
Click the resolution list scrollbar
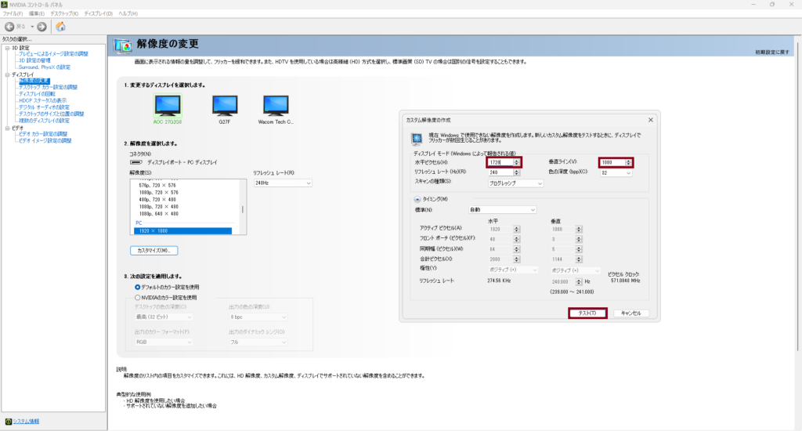pyautogui.click(x=242, y=207)
